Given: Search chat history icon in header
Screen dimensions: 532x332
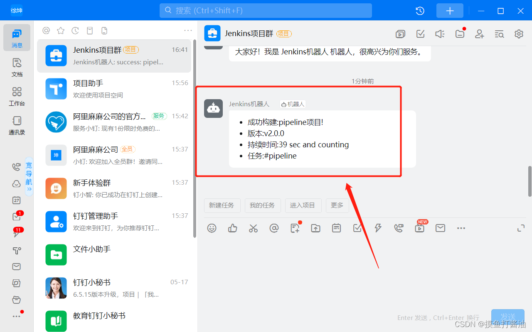Looking at the screenshot, I should coord(499,34).
